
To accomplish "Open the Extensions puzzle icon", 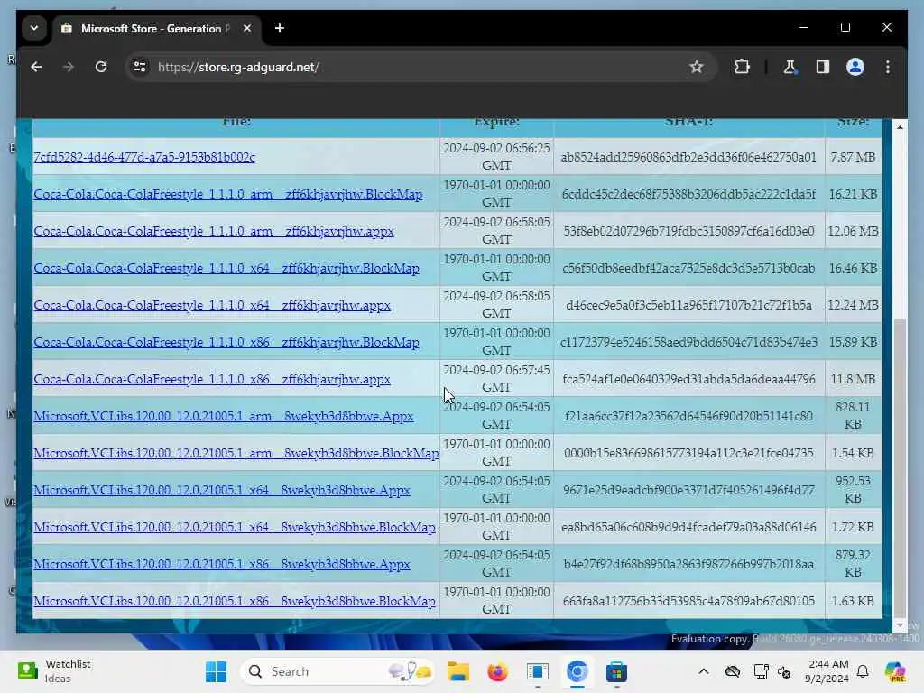I will tap(743, 67).
